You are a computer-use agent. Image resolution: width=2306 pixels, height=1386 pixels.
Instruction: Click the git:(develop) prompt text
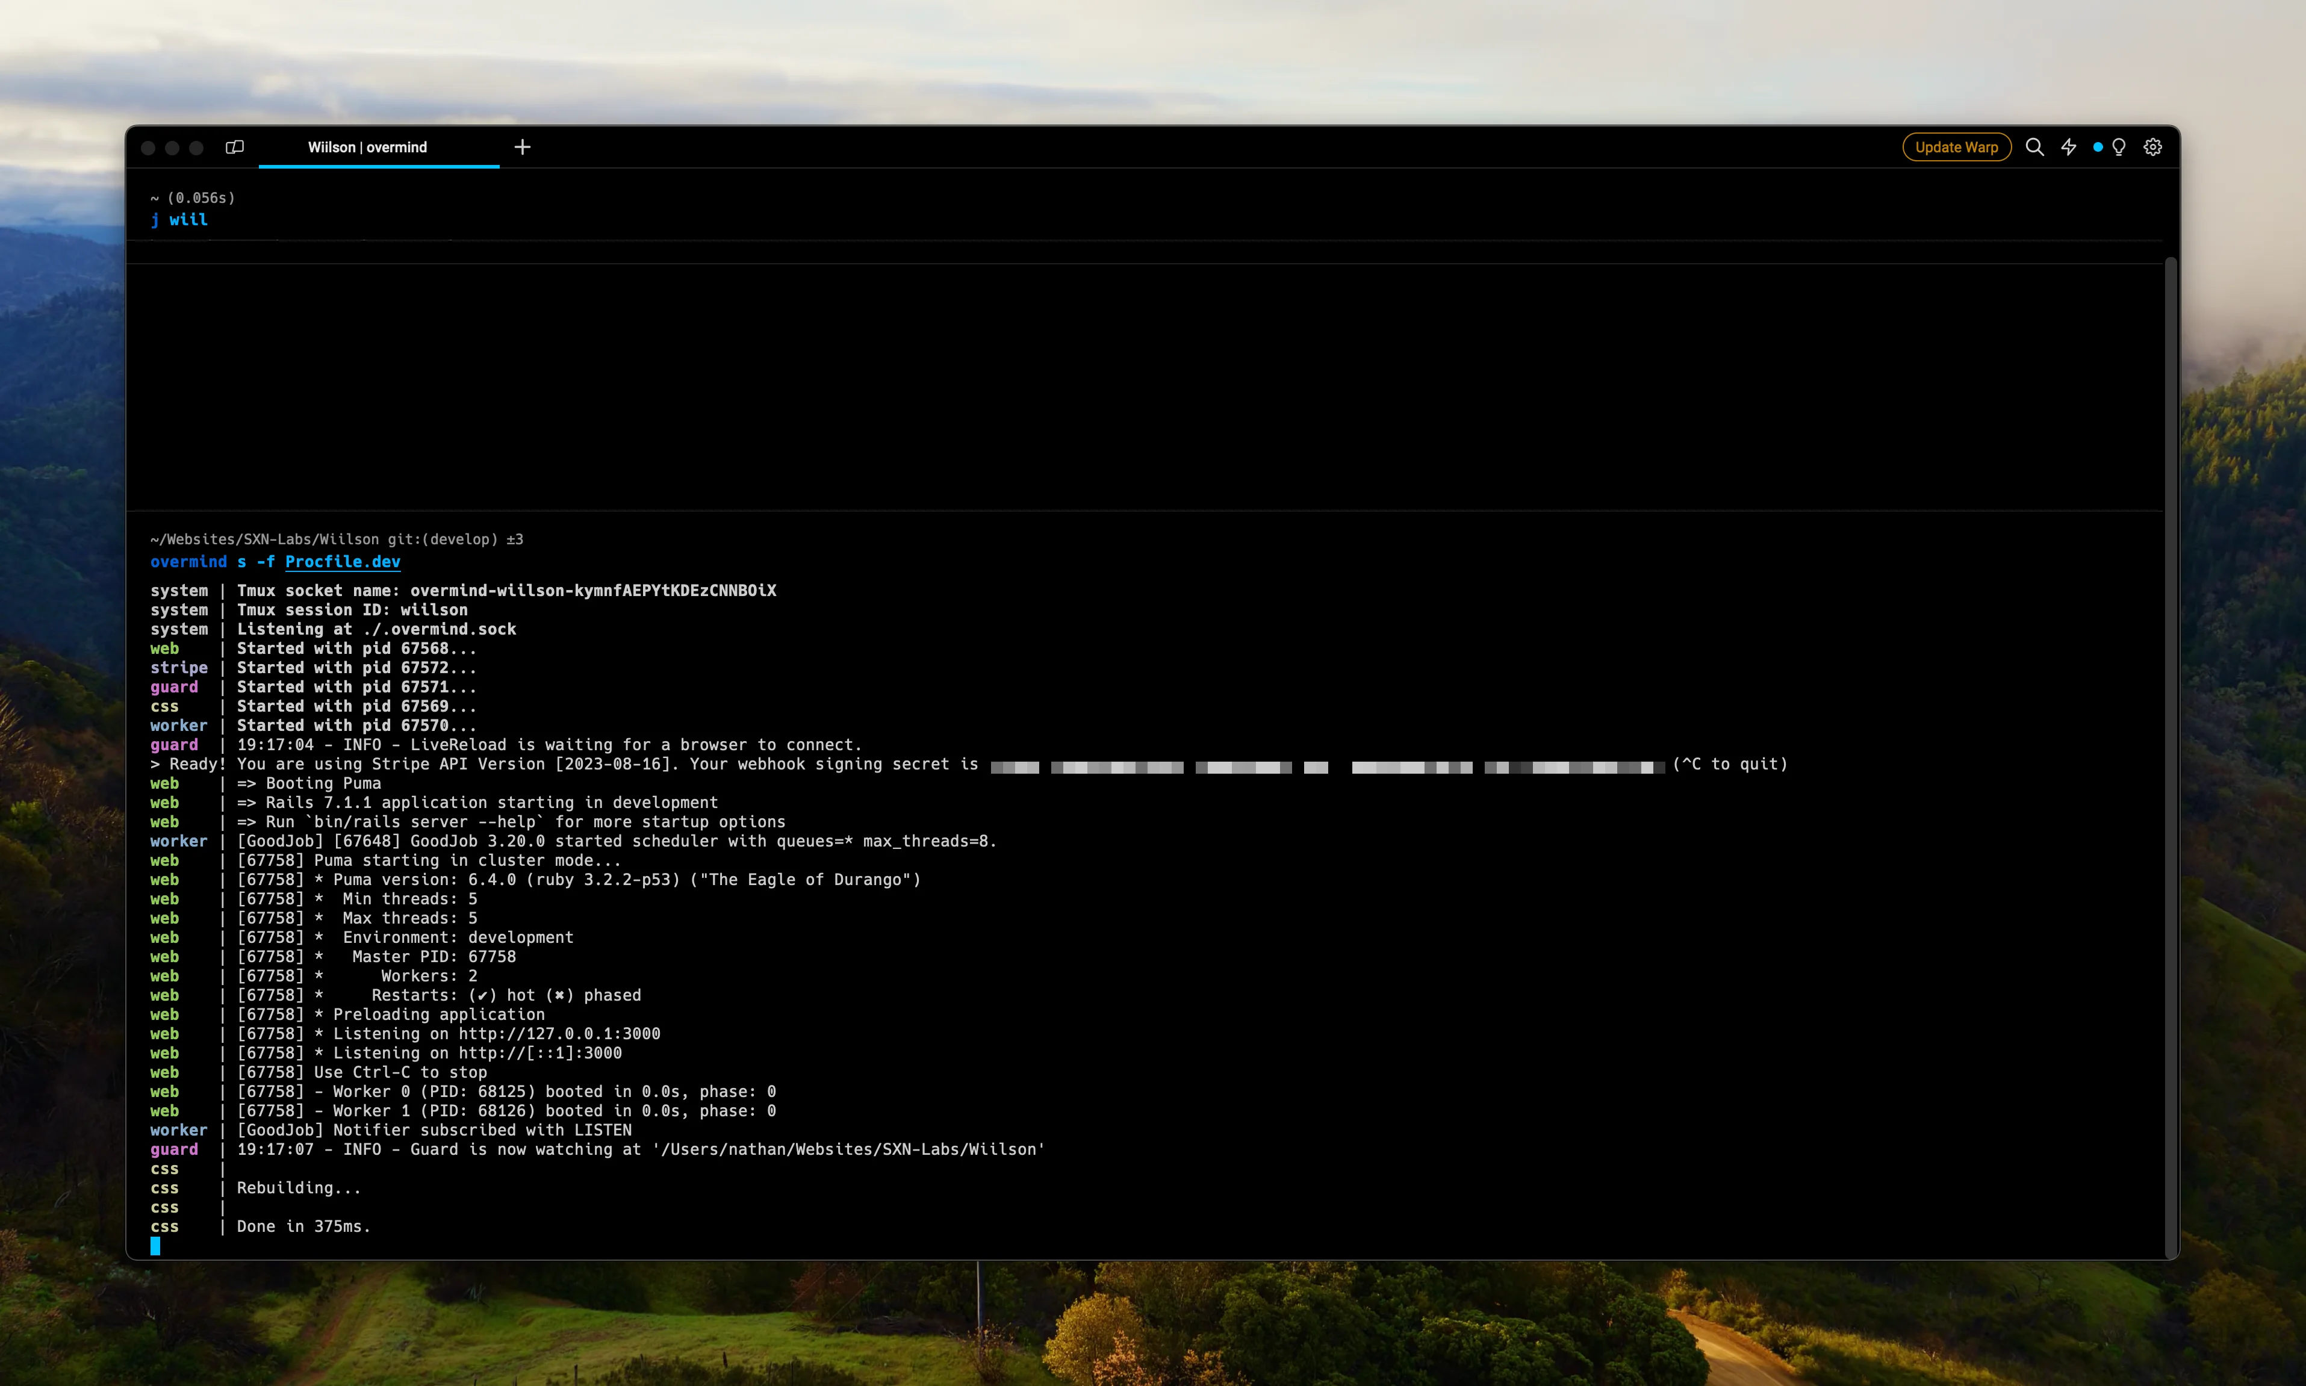(443, 539)
